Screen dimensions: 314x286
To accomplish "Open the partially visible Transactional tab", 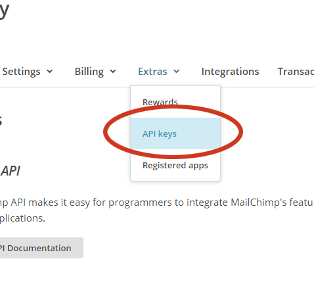I will pos(296,72).
